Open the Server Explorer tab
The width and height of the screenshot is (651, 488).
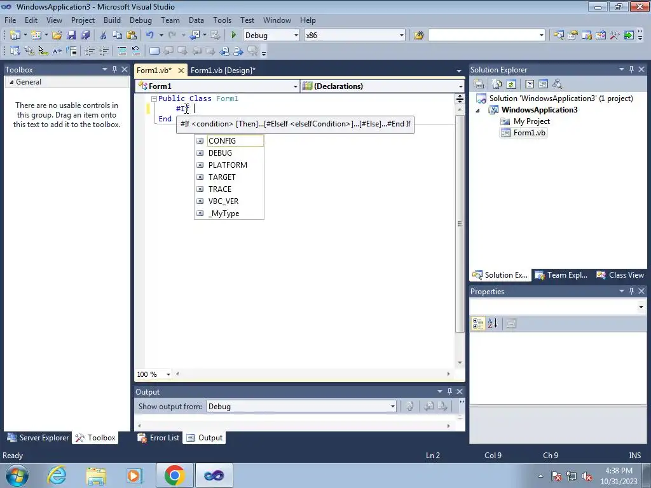(38, 437)
